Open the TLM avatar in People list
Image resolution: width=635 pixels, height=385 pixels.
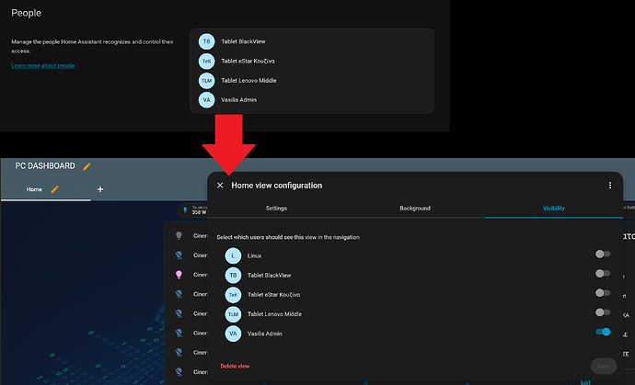(x=206, y=81)
